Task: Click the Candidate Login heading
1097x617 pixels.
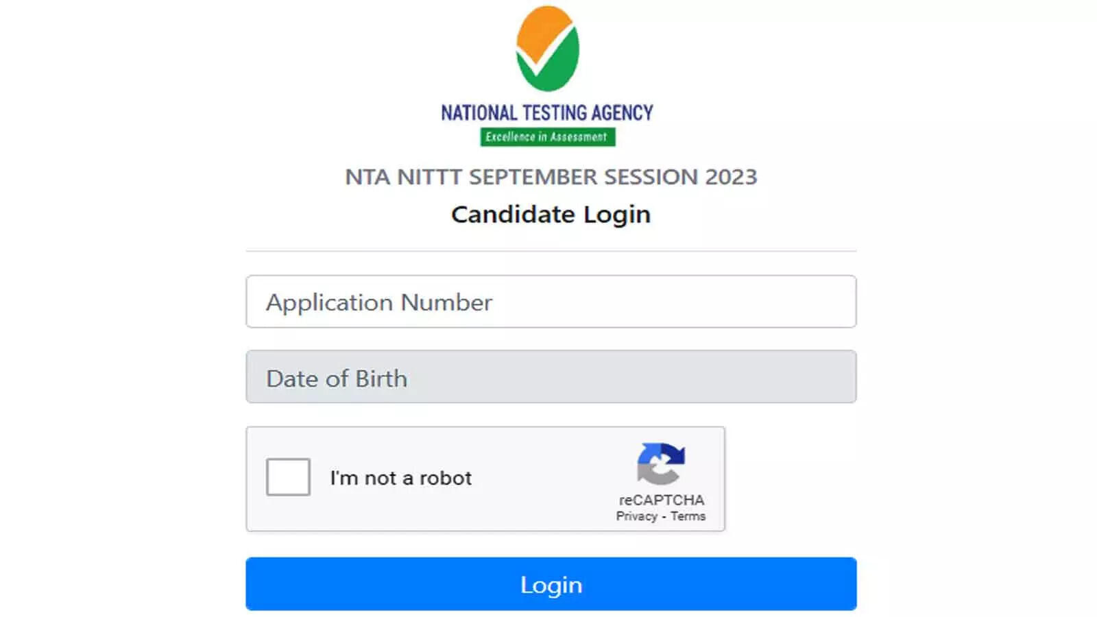Action: point(551,215)
